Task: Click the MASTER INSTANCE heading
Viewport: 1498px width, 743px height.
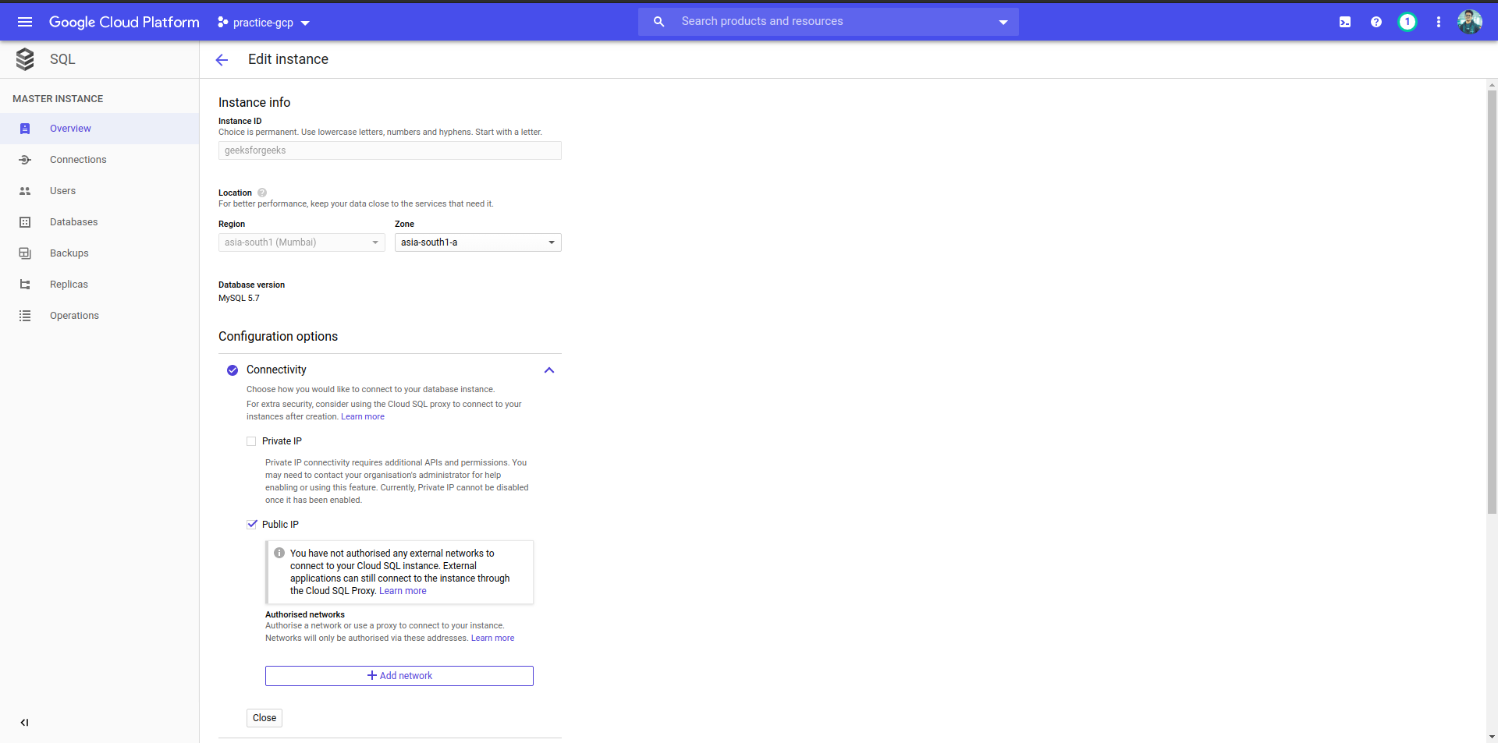Action: pyautogui.click(x=58, y=99)
